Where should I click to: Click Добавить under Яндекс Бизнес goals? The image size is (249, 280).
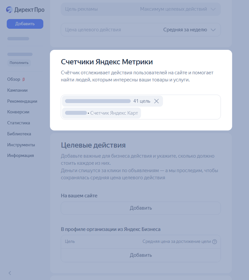[x=140, y=255]
